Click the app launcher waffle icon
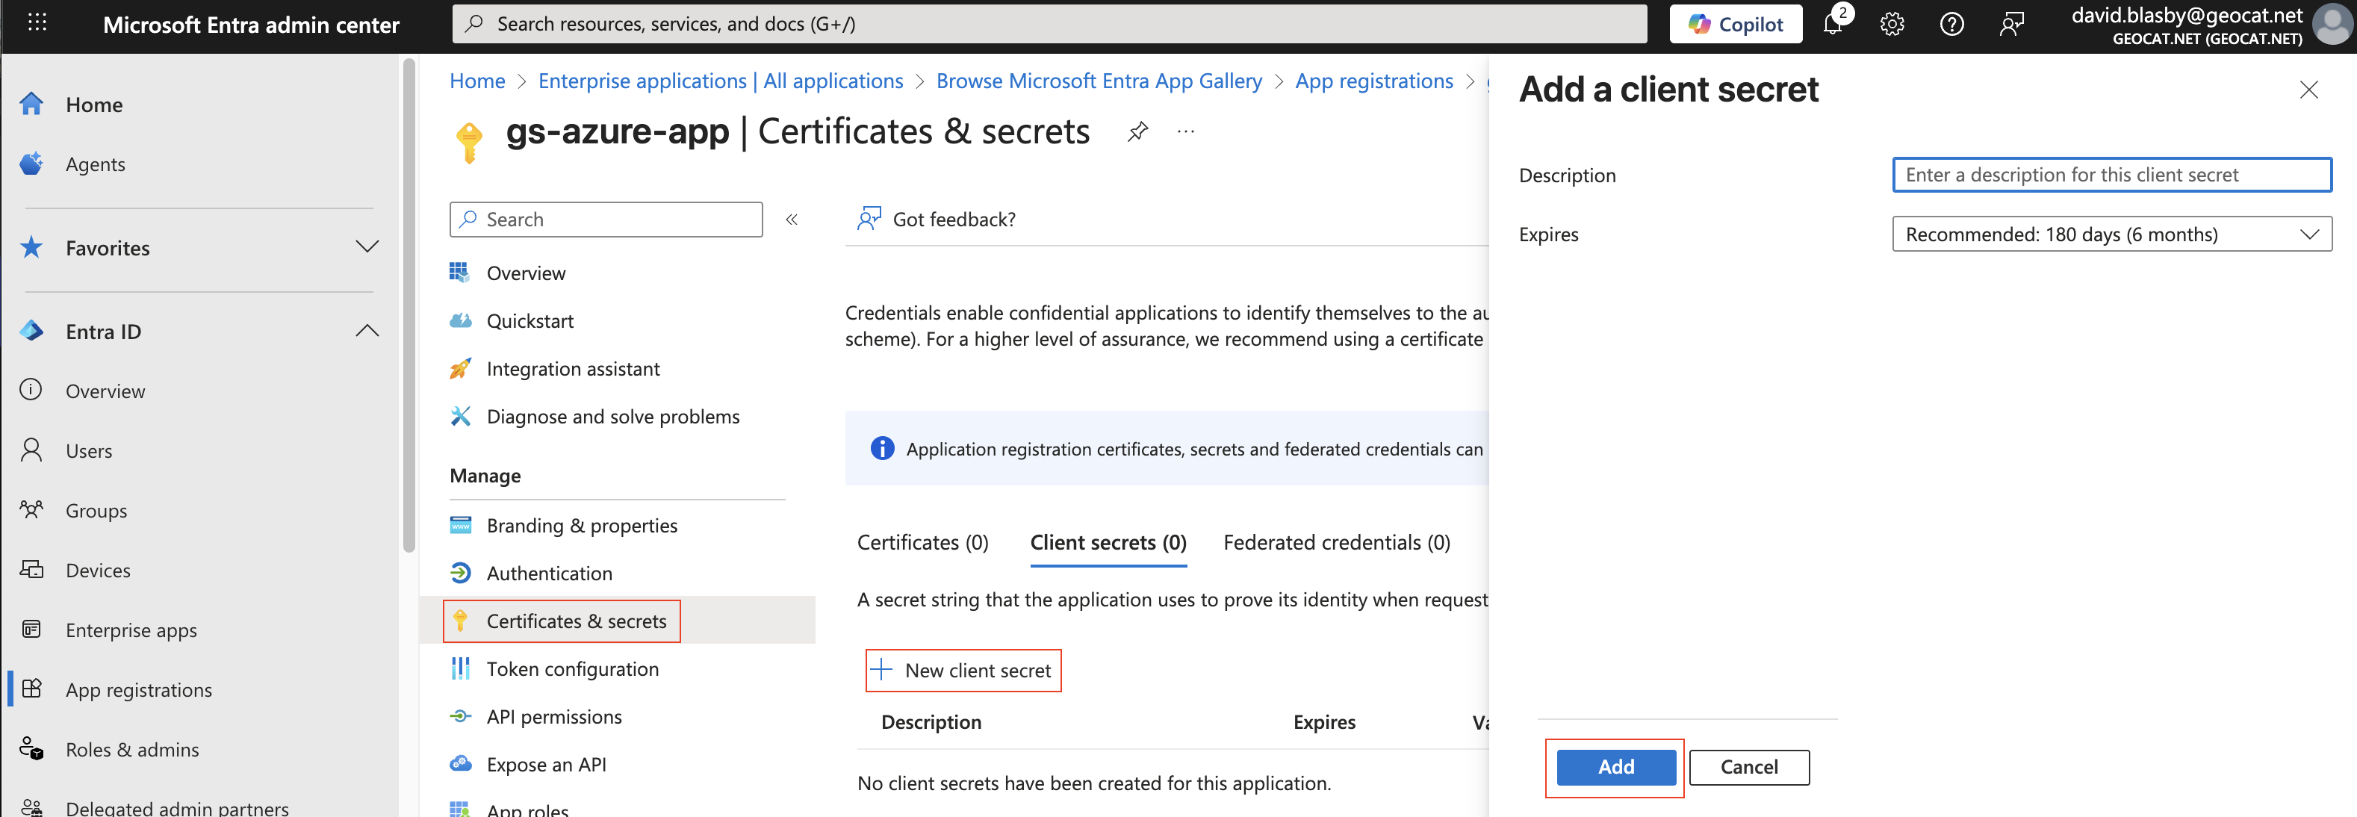 tap(37, 22)
